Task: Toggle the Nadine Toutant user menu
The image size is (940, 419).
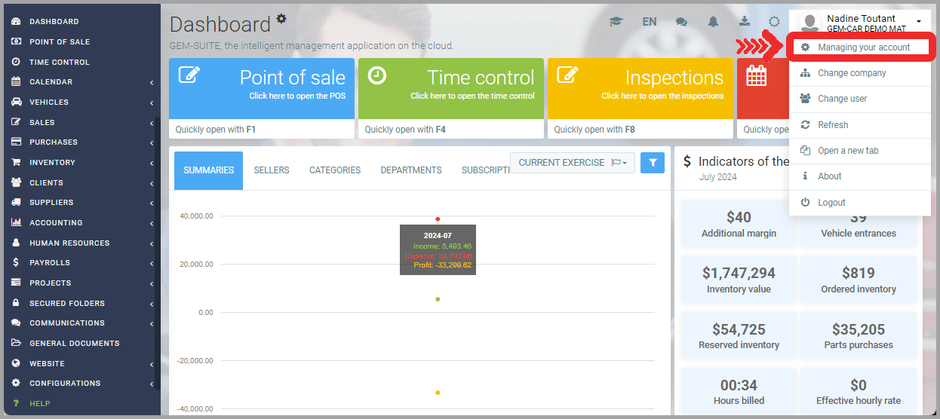Action: [861, 23]
